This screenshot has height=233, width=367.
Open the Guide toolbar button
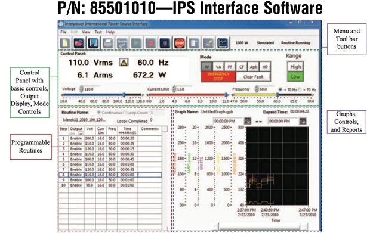122,44
